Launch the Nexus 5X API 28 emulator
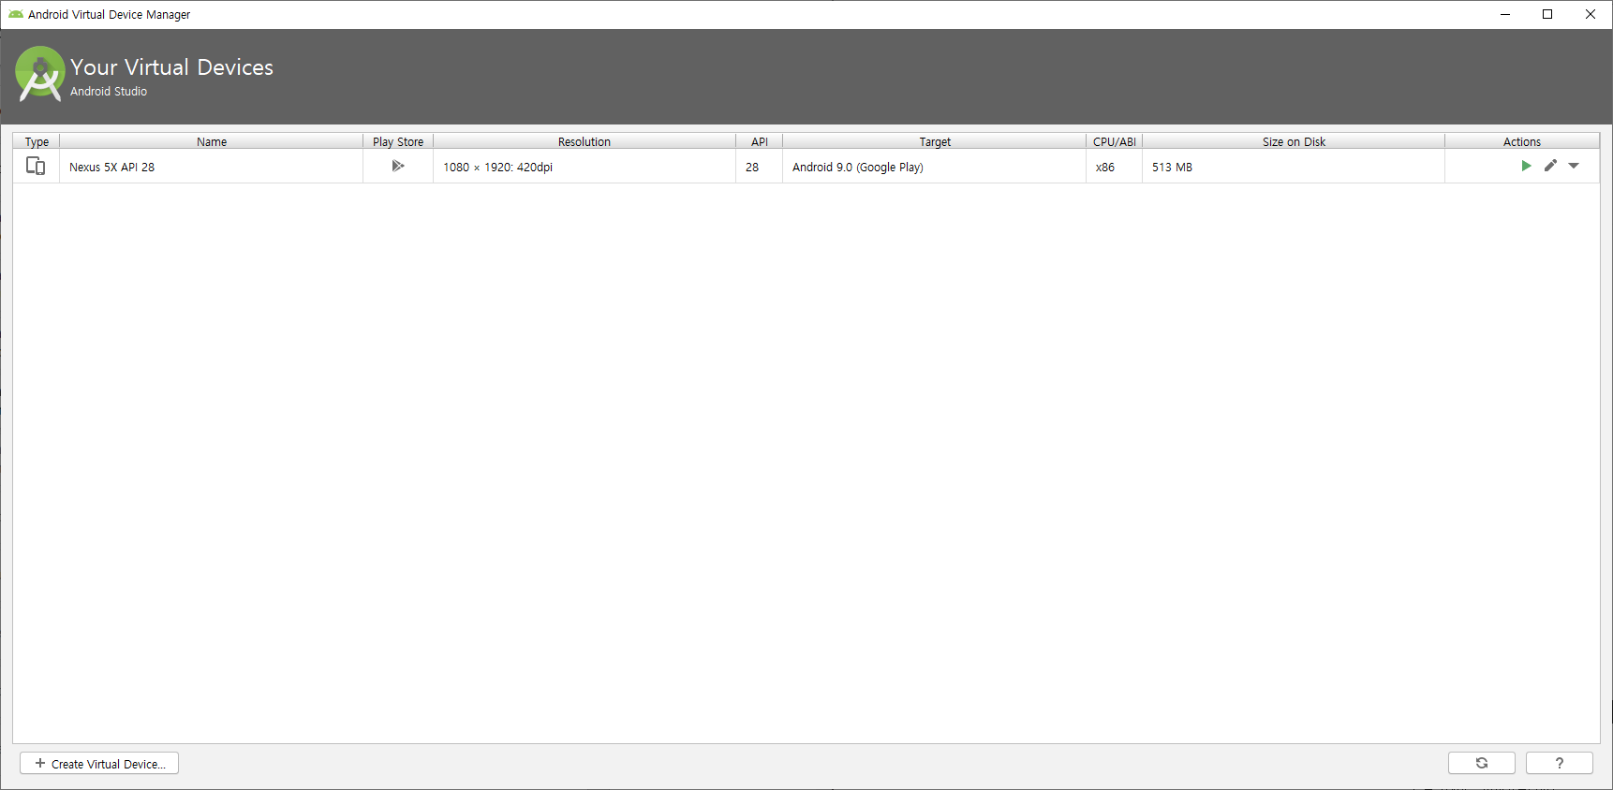 [x=1526, y=166]
